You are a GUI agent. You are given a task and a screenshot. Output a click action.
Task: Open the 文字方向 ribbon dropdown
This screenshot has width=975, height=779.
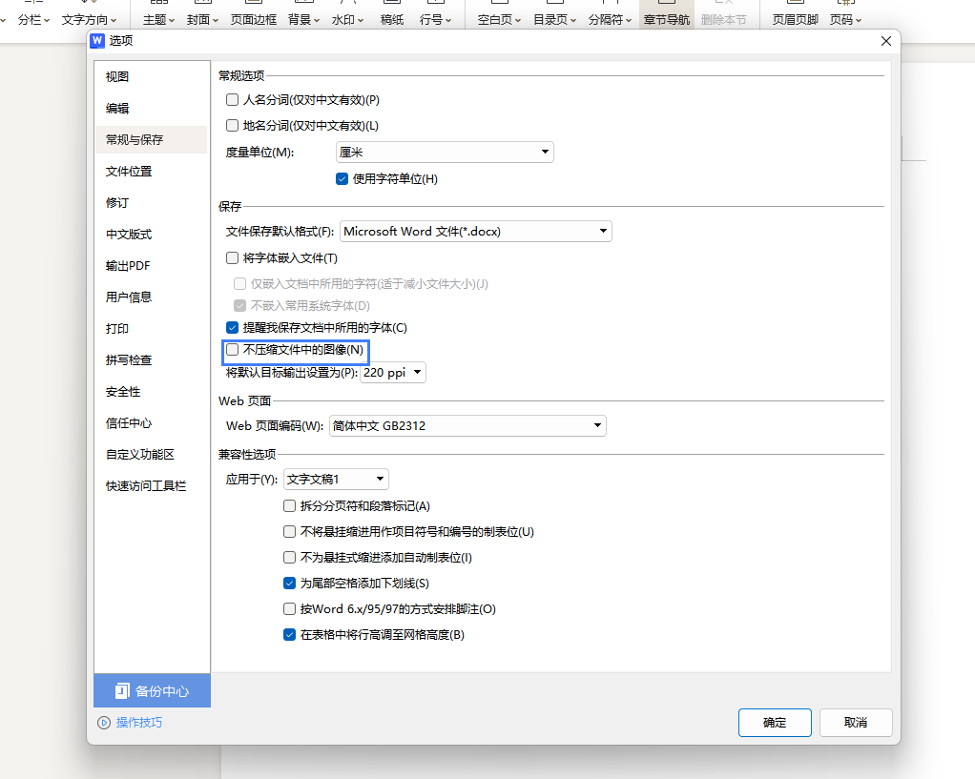coord(89,20)
